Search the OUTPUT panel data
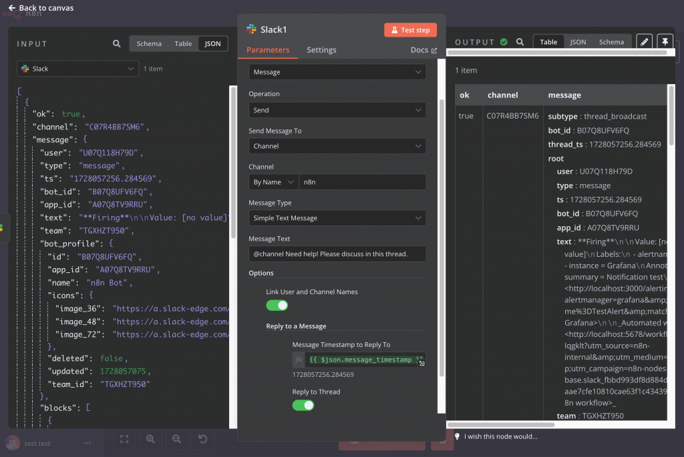 point(520,42)
